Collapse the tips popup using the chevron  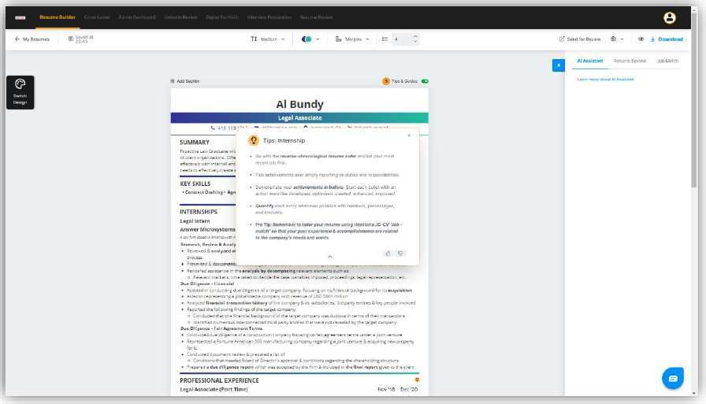(x=329, y=257)
